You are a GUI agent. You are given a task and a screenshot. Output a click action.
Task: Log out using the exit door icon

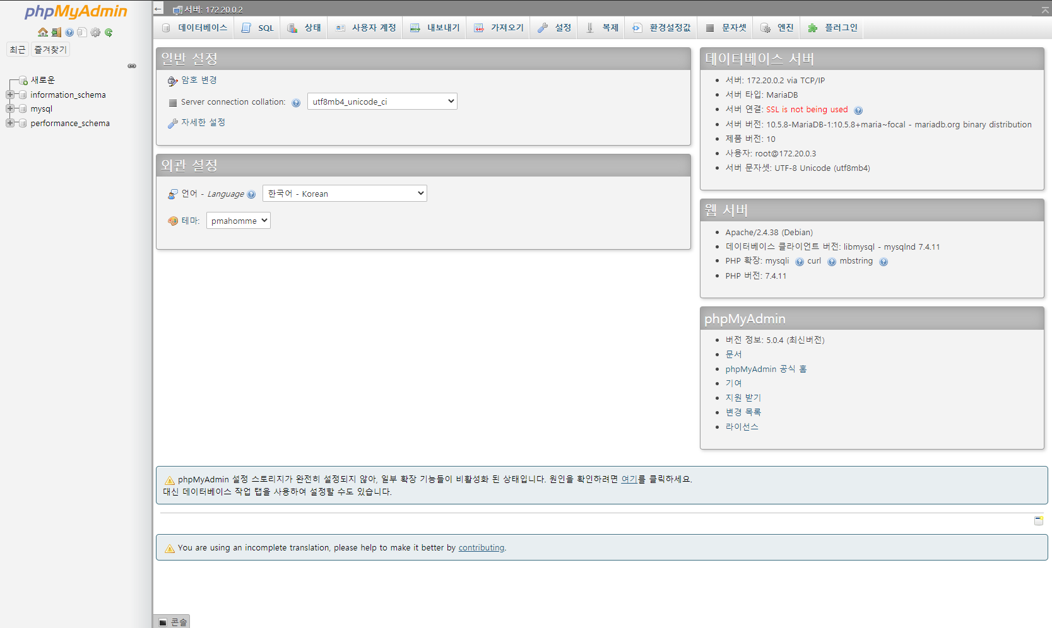pyautogui.click(x=56, y=32)
